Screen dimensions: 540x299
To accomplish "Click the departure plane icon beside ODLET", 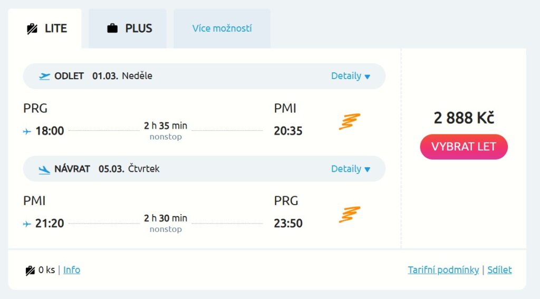I will 45,76.
